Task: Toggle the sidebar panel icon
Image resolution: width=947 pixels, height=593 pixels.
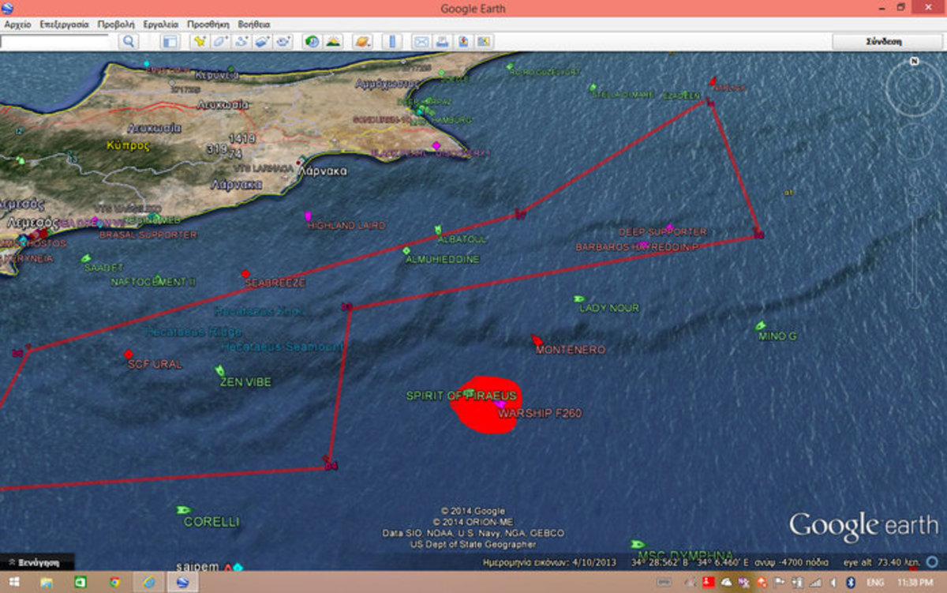Action: [x=170, y=42]
